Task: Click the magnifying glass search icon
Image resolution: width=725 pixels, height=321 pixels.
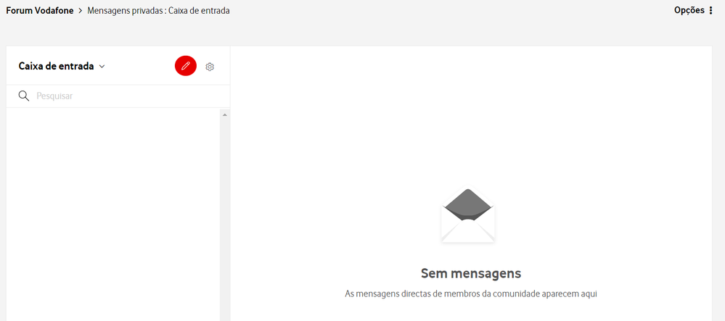Action: [x=24, y=96]
